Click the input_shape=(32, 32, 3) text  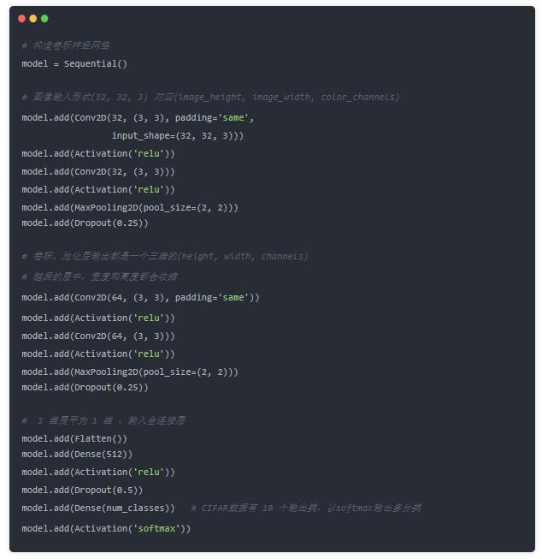178,136
